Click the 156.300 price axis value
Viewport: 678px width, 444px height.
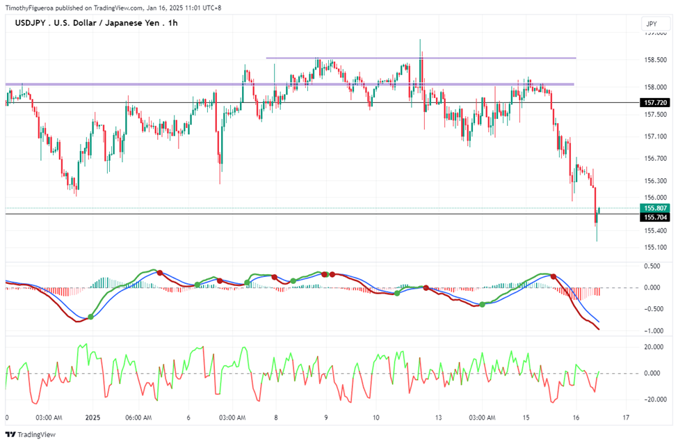coord(656,180)
